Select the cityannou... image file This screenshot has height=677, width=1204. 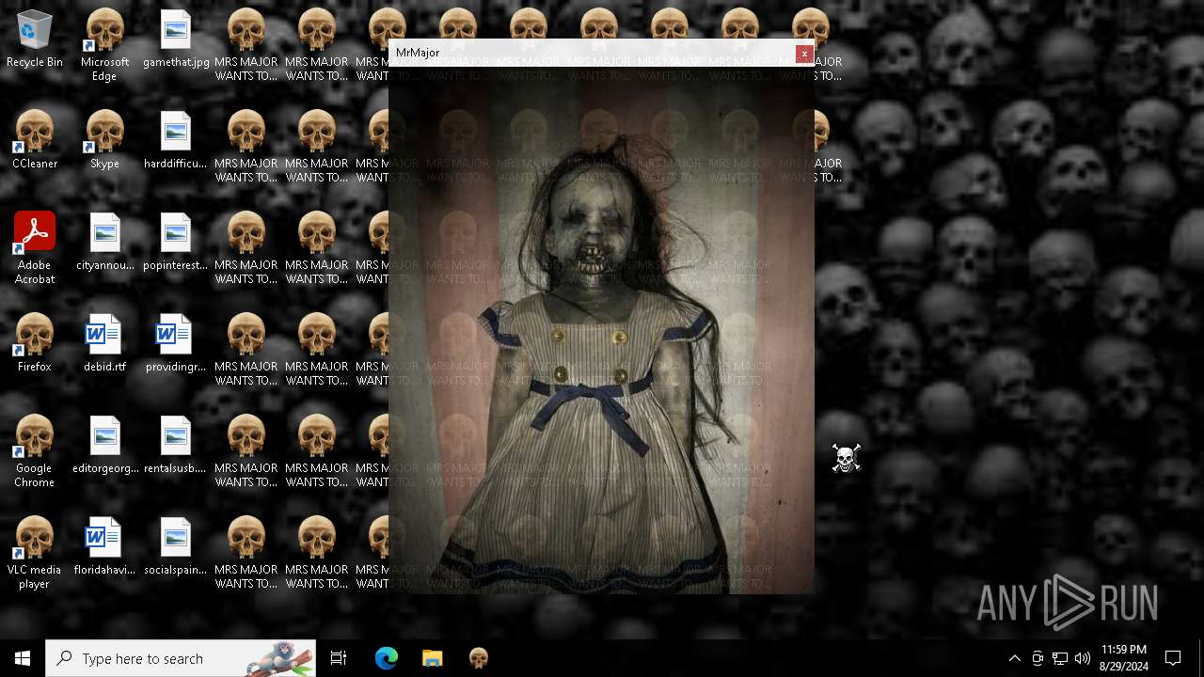click(104, 242)
